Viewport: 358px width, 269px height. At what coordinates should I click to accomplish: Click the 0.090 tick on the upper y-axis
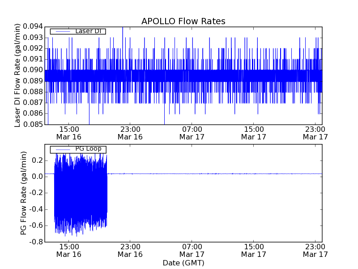(x=34, y=70)
